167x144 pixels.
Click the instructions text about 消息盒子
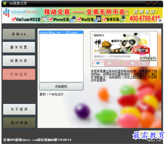pyautogui.click(x=124, y=76)
